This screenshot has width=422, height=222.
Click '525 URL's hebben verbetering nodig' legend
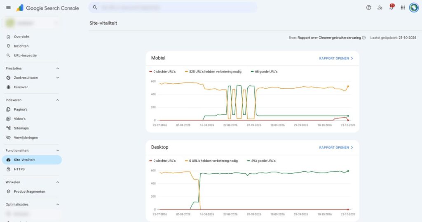[213, 72]
